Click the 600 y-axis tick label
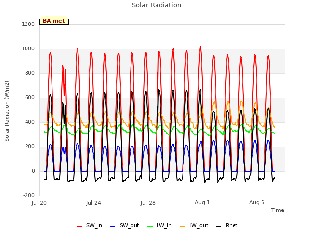 30,98
